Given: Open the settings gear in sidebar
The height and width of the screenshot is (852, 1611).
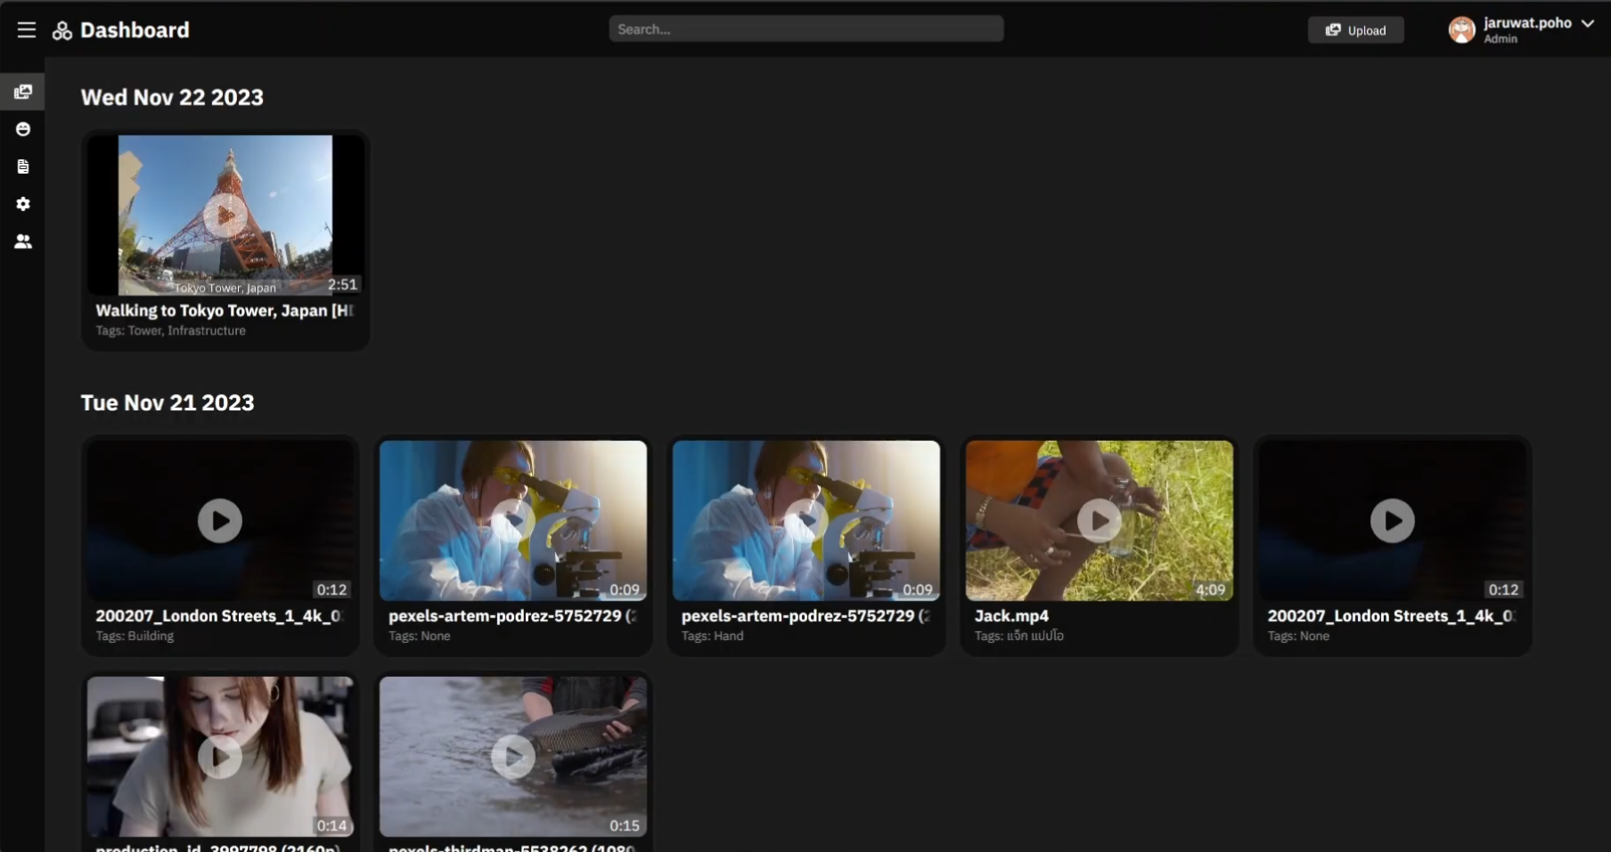Looking at the screenshot, I should click(x=23, y=204).
